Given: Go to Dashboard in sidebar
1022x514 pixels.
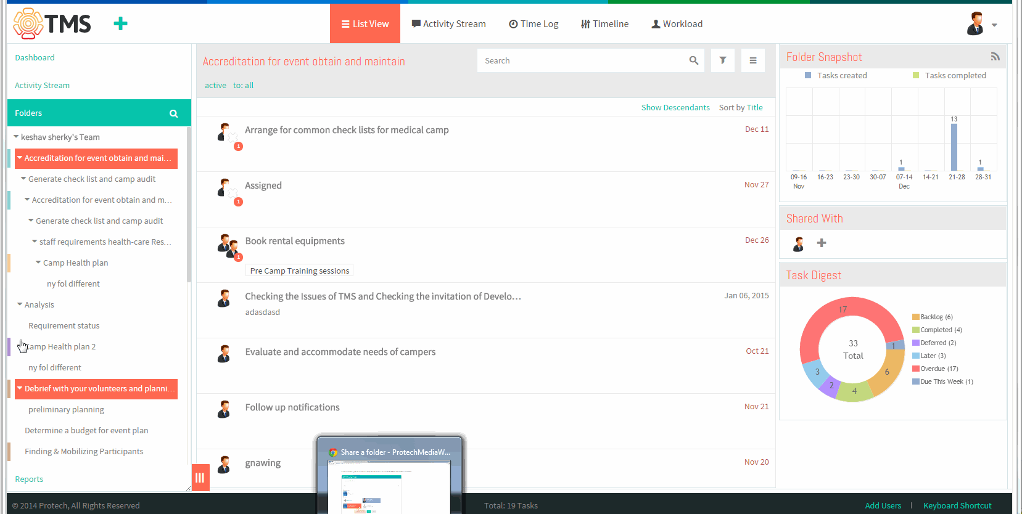Looking at the screenshot, I should (x=35, y=57).
